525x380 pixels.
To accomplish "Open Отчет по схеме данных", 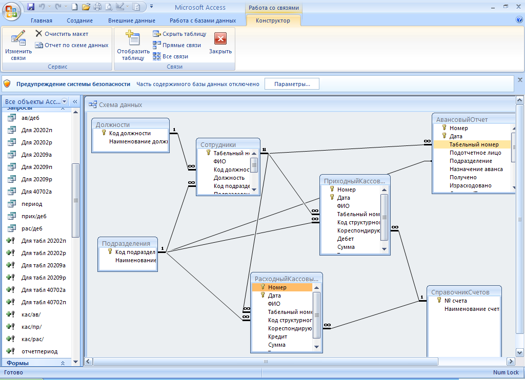I will pos(72,45).
